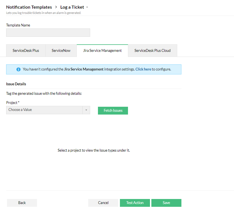Viewport: 234px width, 216px height.
Task: Run the Test Action button
Action: (x=135, y=203)
